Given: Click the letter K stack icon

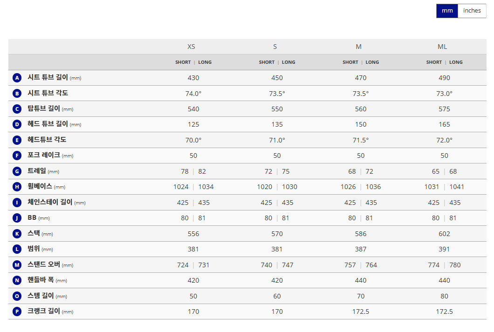Looking at the screenshot, I should [x=17, y=234].
